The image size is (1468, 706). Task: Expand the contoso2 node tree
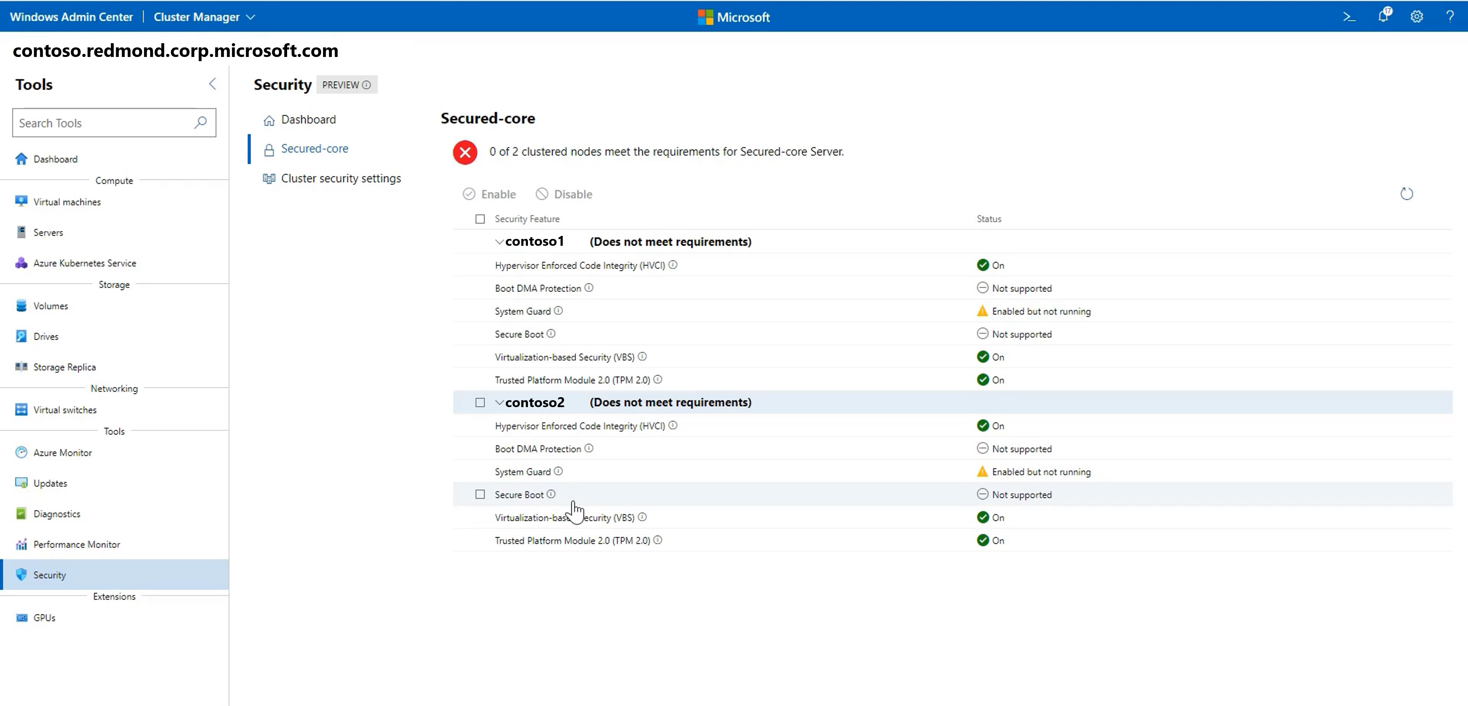tap(499, 403)
